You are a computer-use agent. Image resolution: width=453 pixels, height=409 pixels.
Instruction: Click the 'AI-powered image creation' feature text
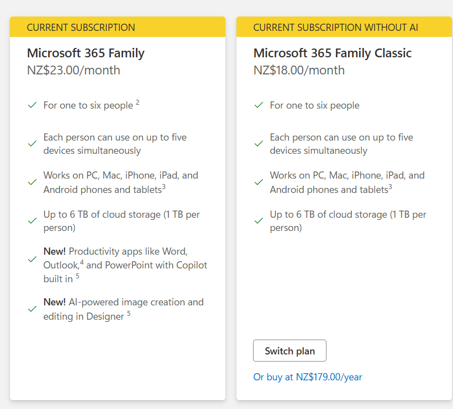[124, 309]
